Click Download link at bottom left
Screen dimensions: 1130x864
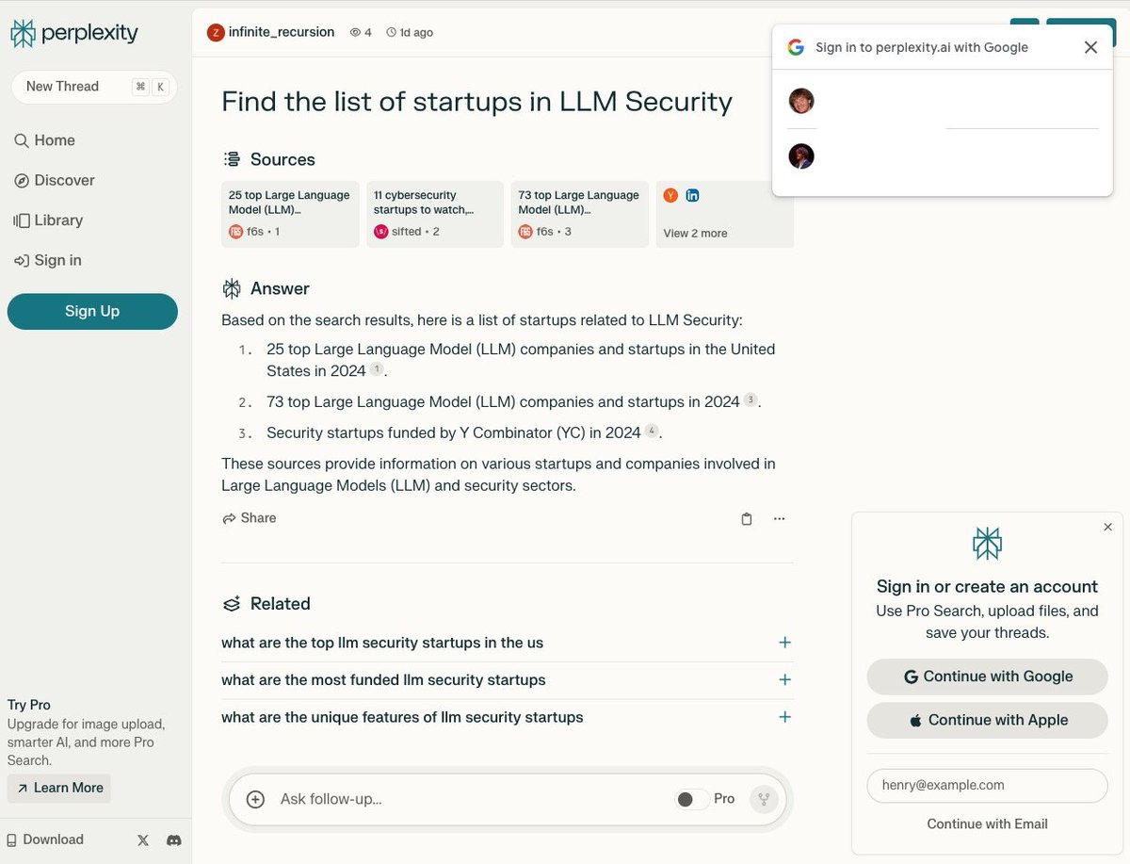click(x=45, y=840)
